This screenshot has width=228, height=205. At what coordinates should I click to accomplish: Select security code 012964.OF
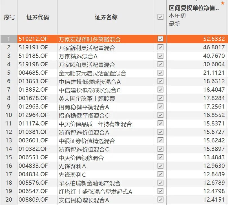(33, 115)
